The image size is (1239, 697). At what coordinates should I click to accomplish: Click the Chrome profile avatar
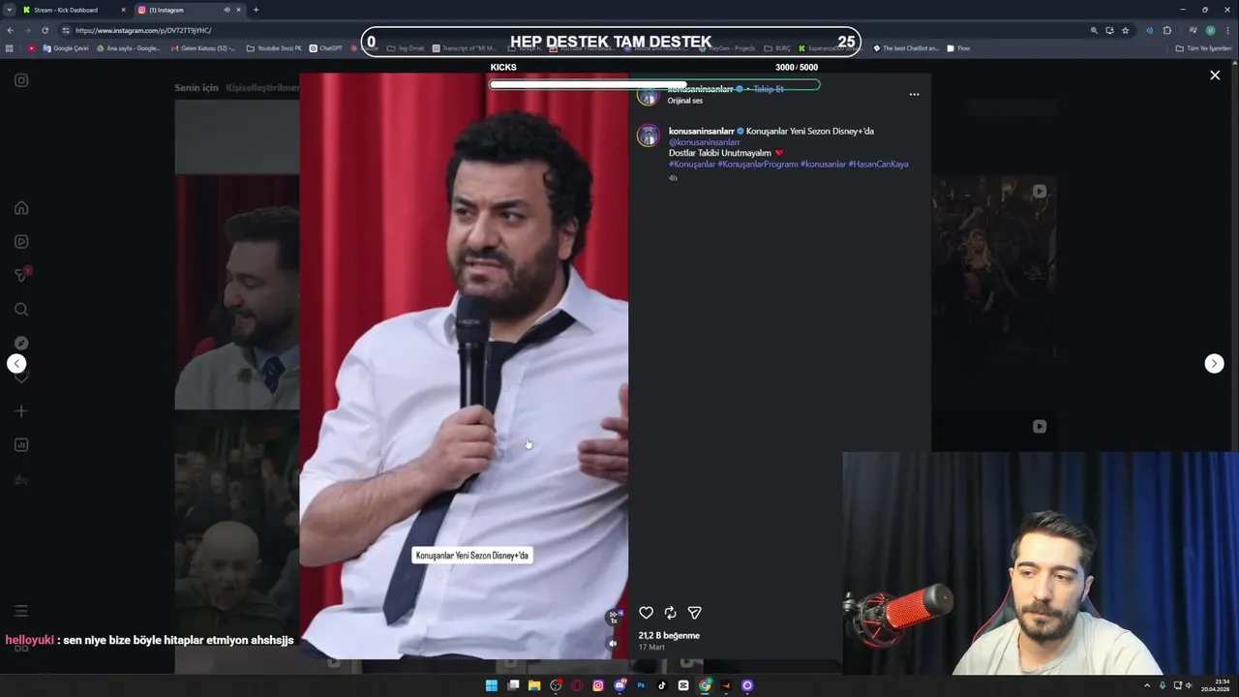pyautogui.click(x=1210, y=30)
